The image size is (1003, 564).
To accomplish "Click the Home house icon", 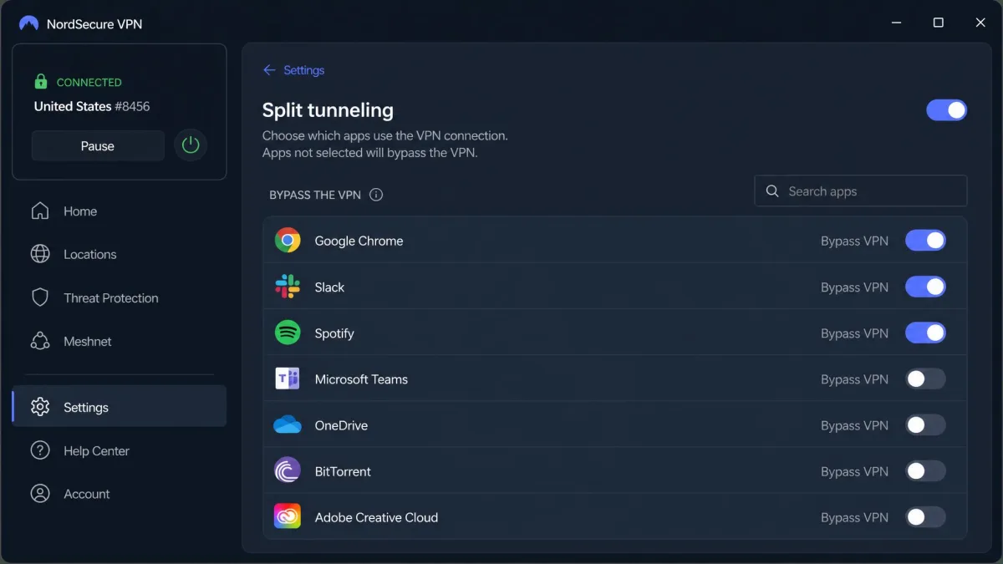I will pos(40,211).
